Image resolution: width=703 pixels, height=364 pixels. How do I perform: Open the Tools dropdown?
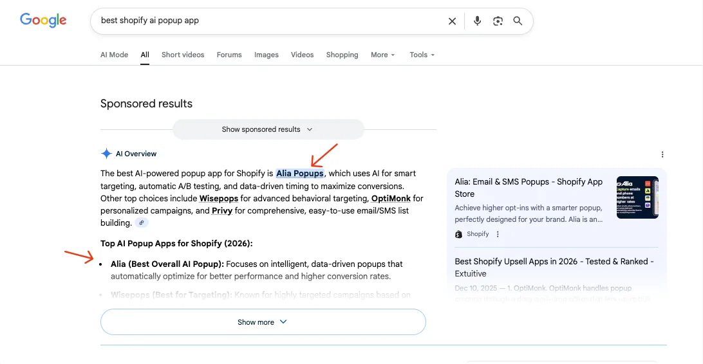point(422,55)
